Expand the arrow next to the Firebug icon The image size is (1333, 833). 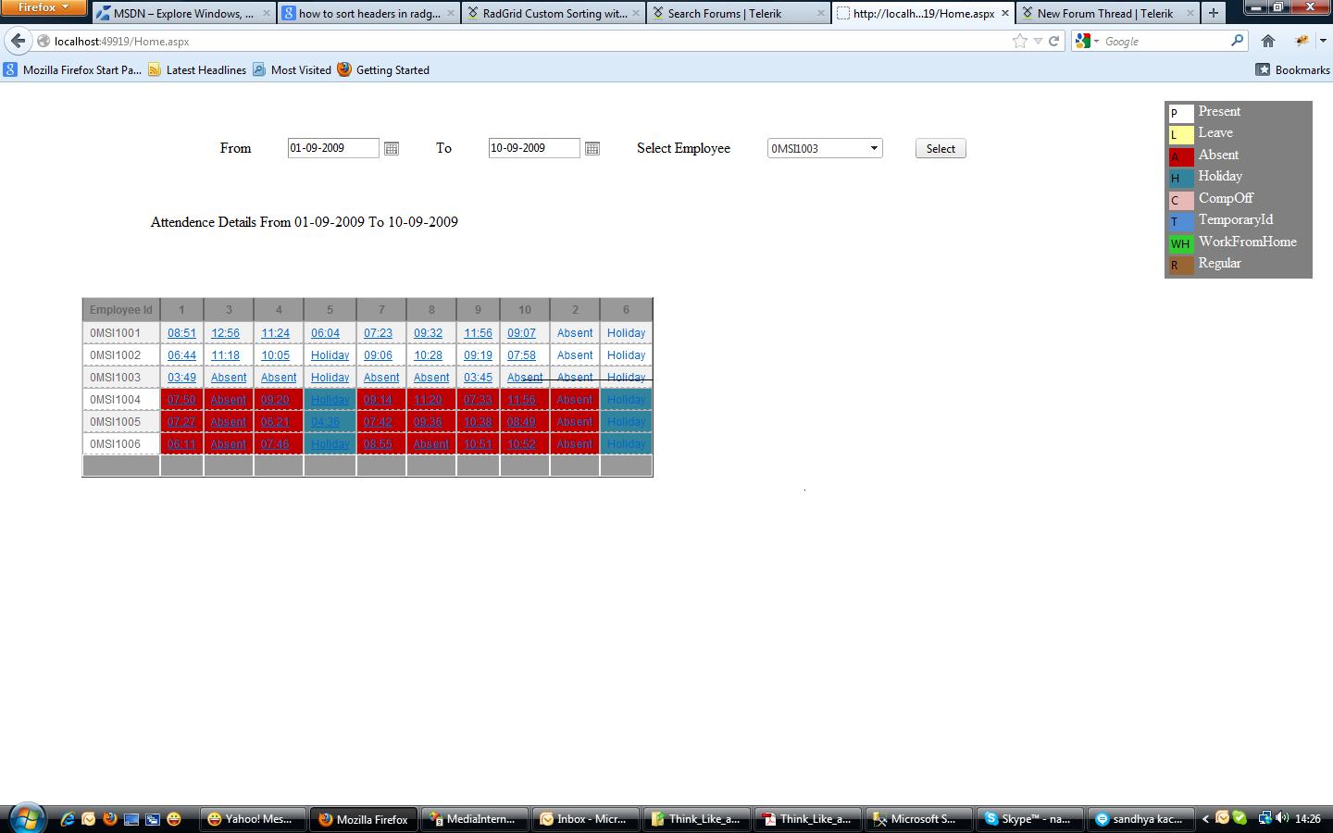click(x=1322, y=41)
